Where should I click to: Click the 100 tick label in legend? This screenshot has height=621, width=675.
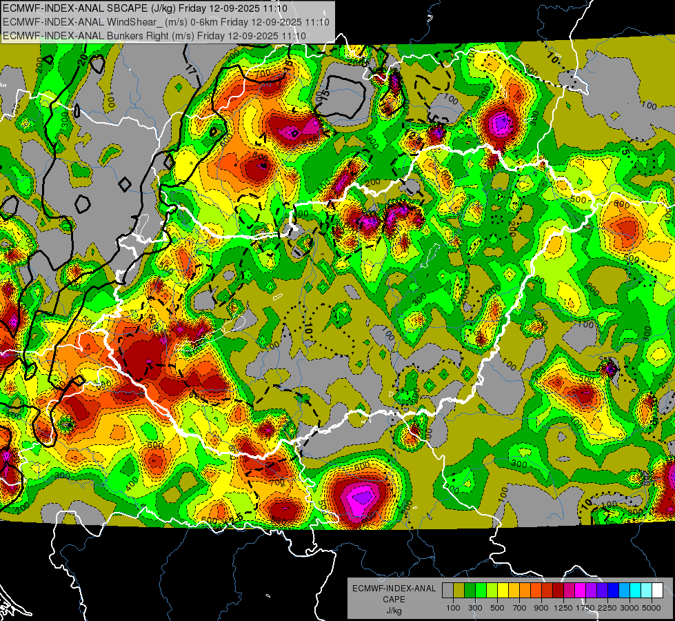(453, 608)
